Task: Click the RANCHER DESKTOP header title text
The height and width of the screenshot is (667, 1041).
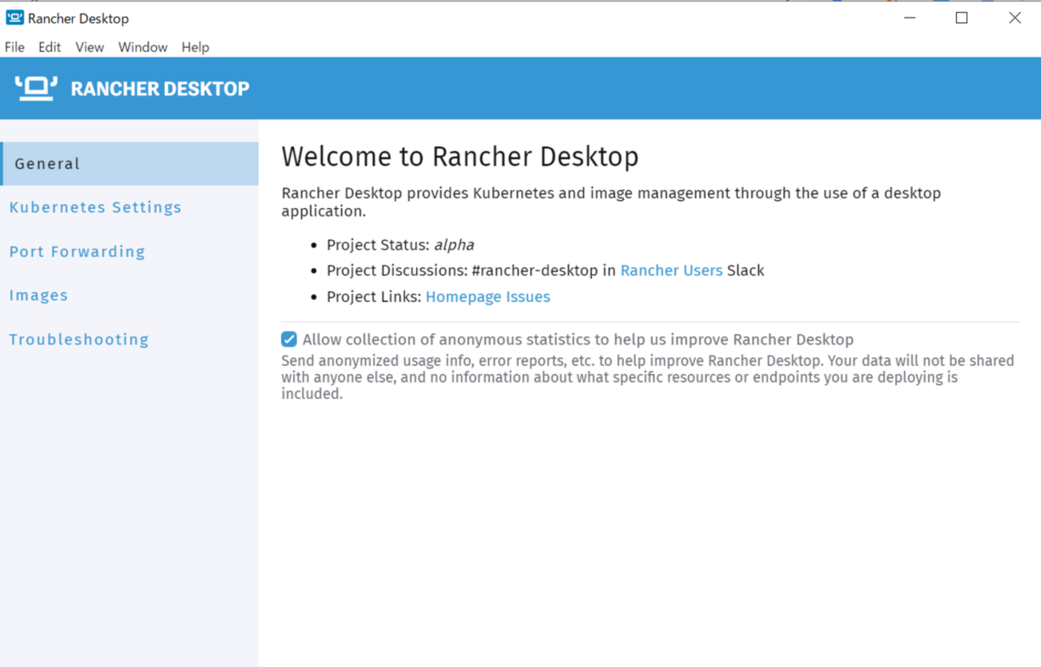Action: point(160,89)
